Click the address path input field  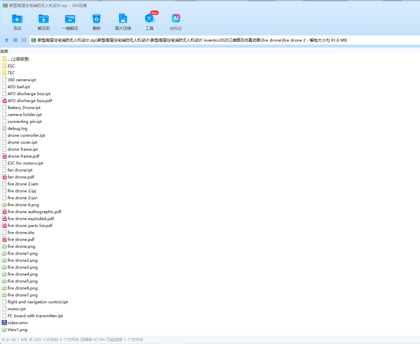tap(225, 40)
